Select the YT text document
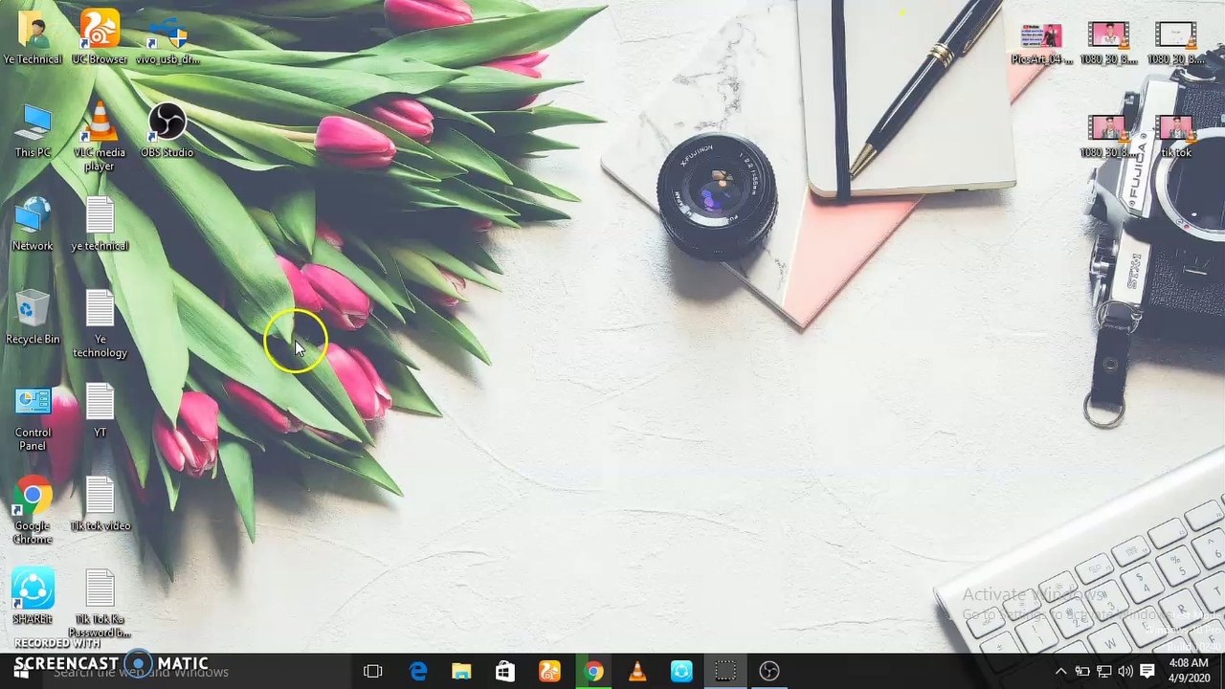The height and width of the screenshot is (689, 1225). point(100,411)
